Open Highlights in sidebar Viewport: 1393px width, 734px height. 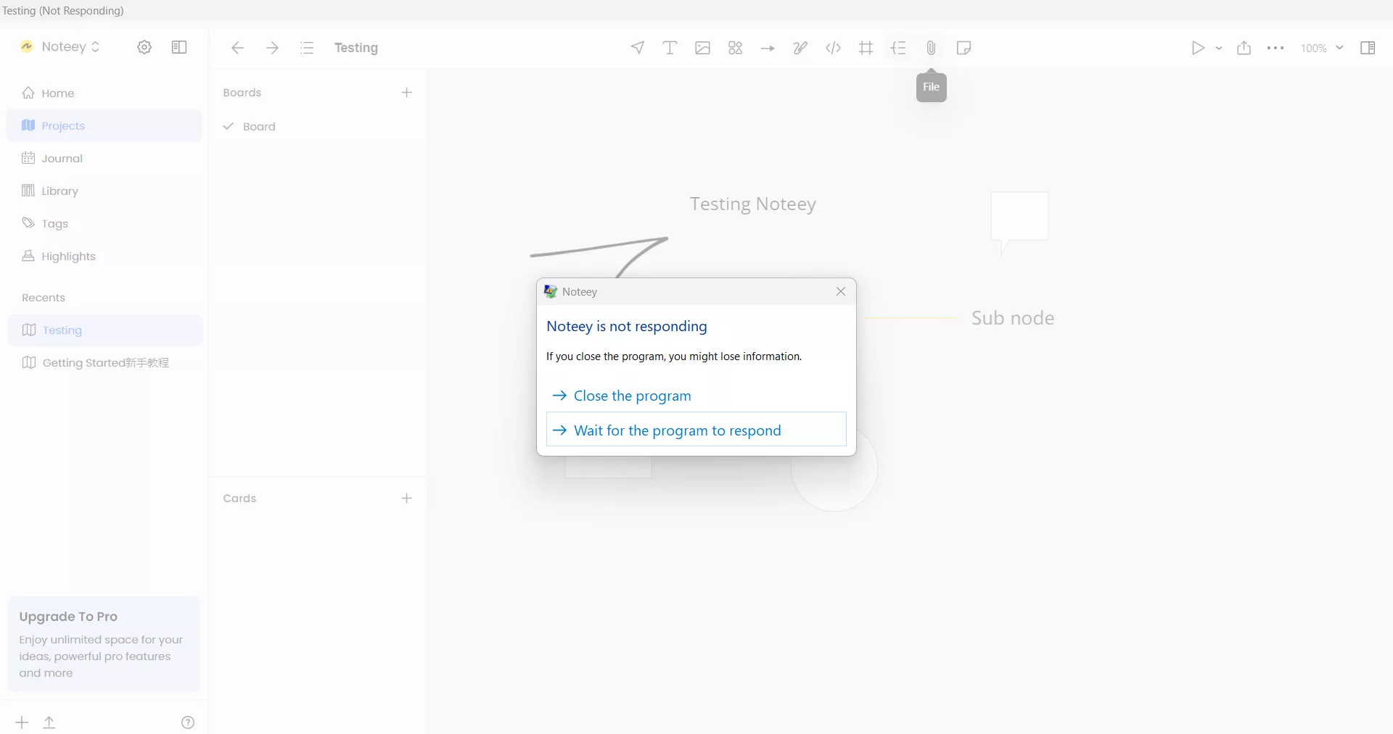[x=104, y=256]
